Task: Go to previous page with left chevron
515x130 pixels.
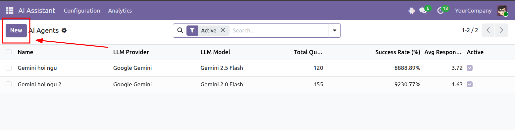Action: tap(488, 30)
